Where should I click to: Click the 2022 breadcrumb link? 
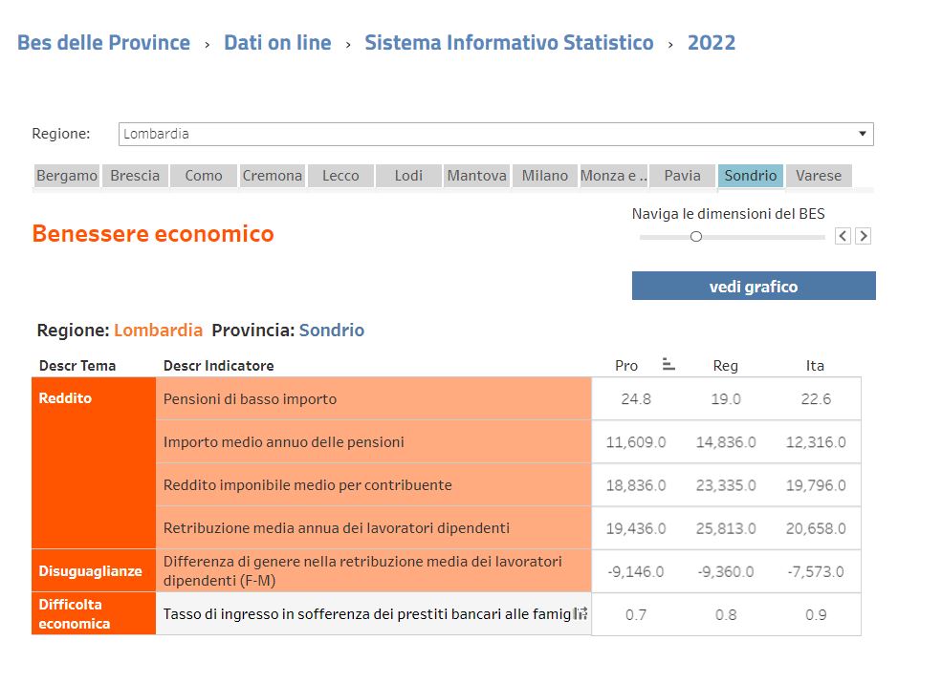[x=712, y=43]
